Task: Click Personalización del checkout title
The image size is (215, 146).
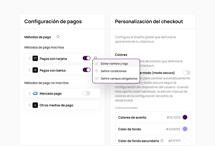Action: click(149, 22)
